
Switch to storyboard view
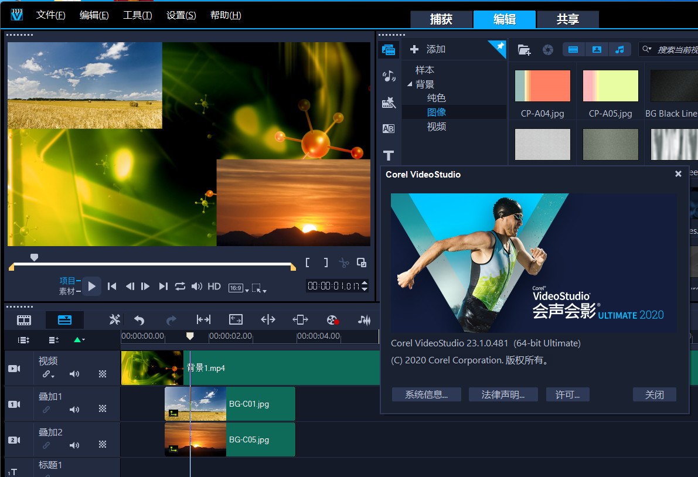[x=24, y=320]
